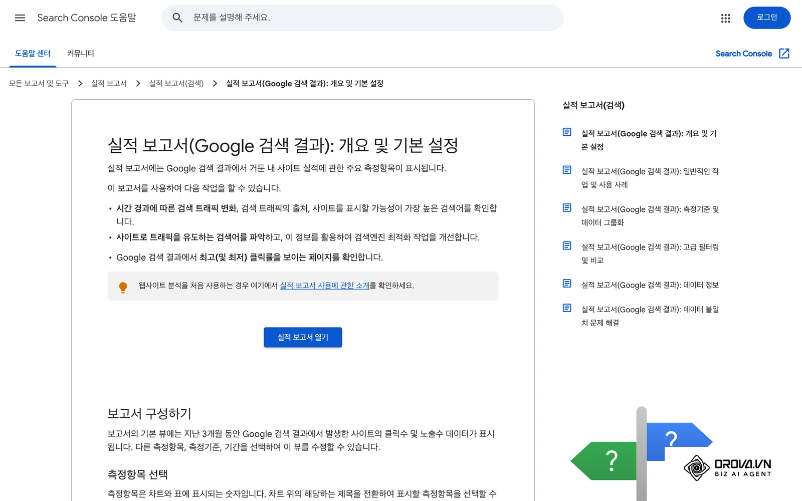
Task: Click the '실적 보고서(검색)' sidebar heading
Action: coord(593,105)
